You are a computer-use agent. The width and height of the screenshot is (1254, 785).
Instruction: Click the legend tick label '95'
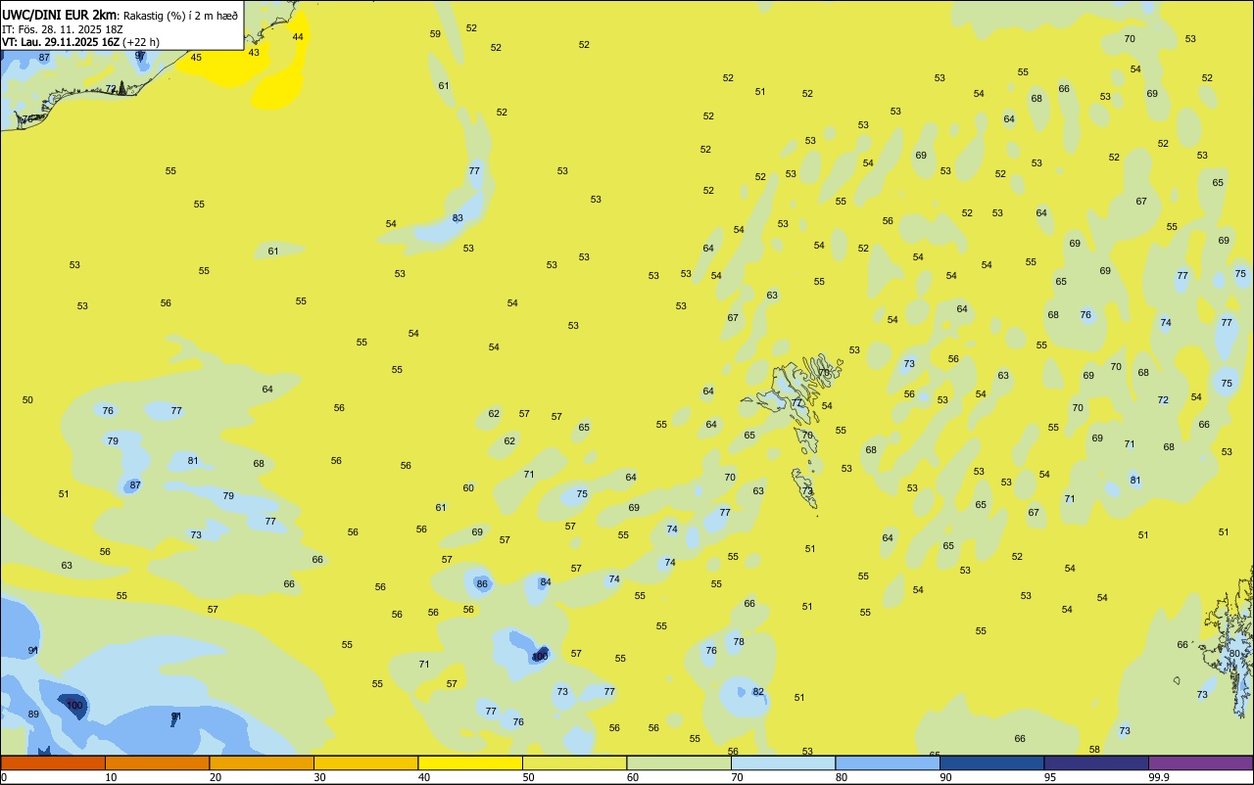coord(1051,777)
